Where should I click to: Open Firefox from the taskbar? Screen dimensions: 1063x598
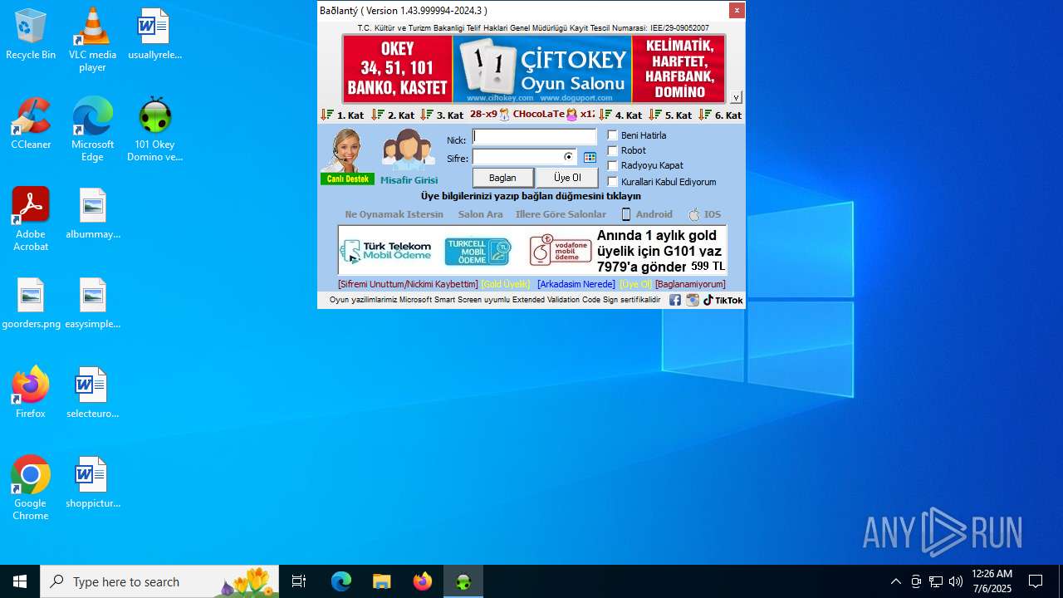(423, 581)
